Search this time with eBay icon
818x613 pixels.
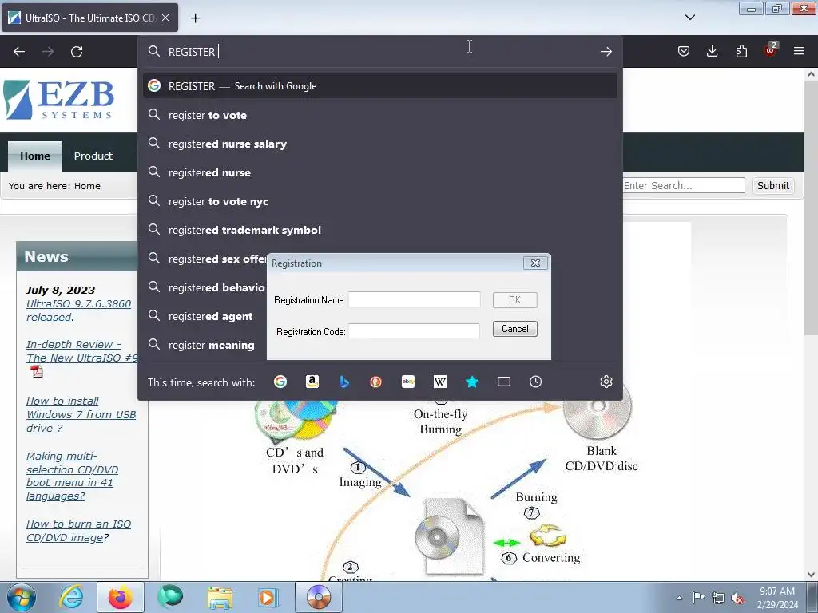(x=408, y=382)
